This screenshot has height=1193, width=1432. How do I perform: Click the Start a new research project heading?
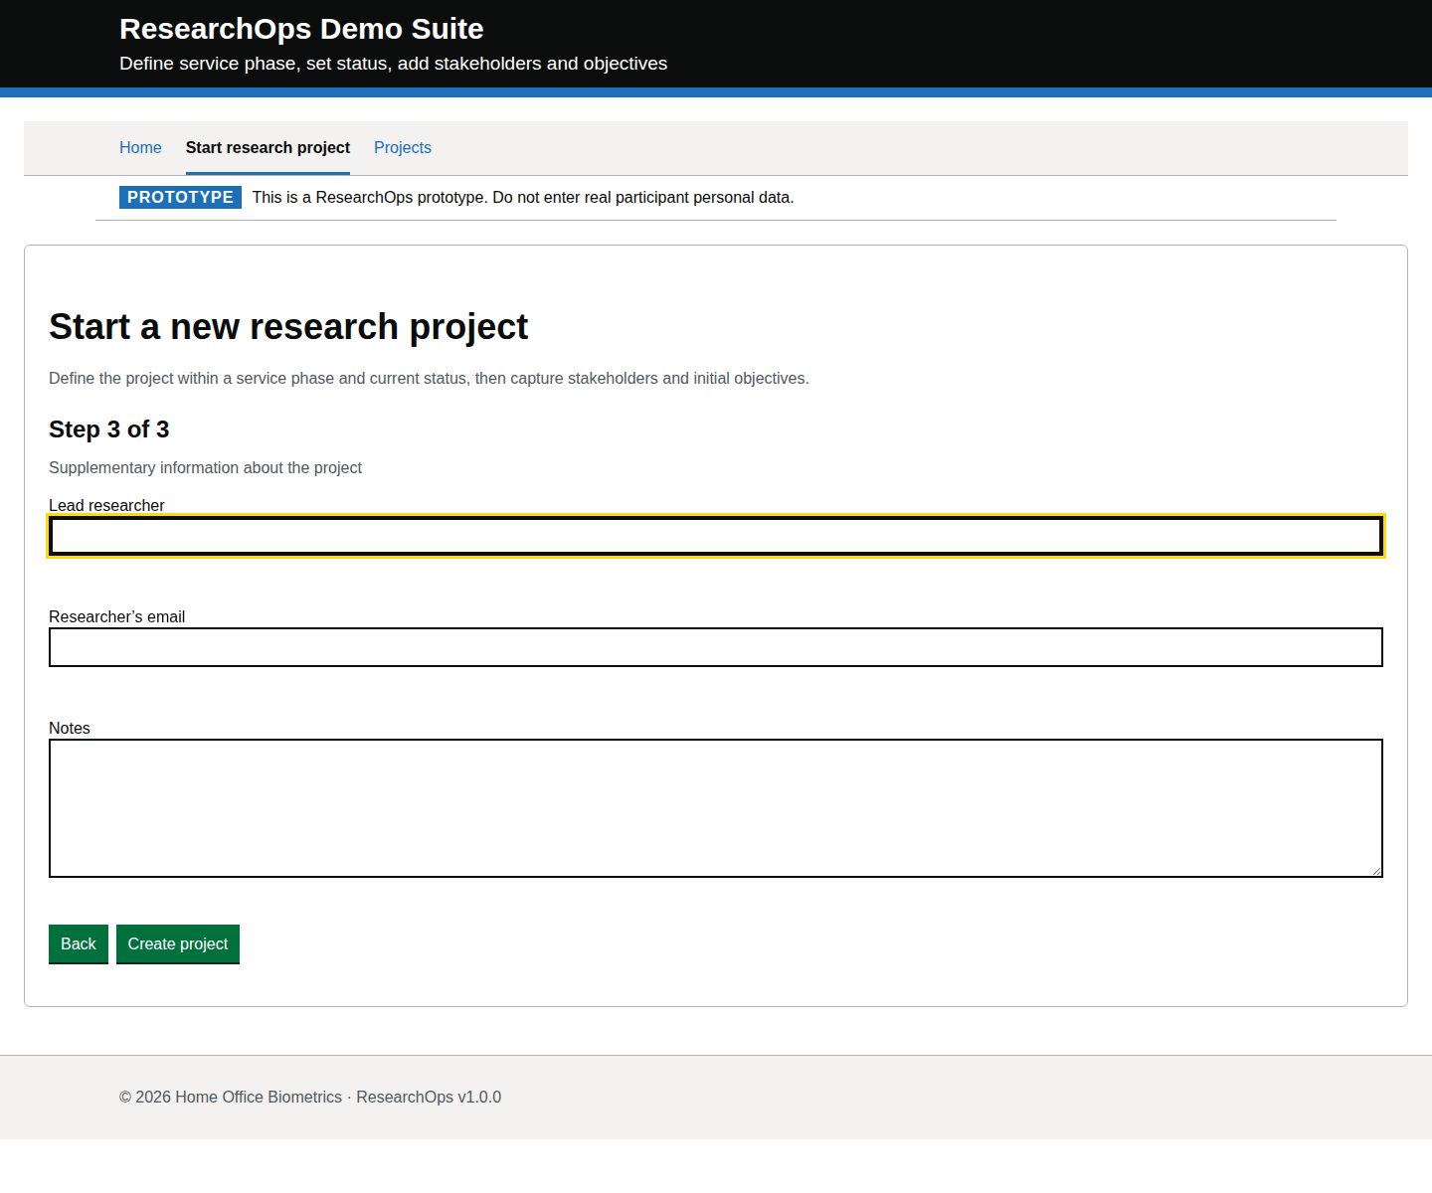[288, 327]
